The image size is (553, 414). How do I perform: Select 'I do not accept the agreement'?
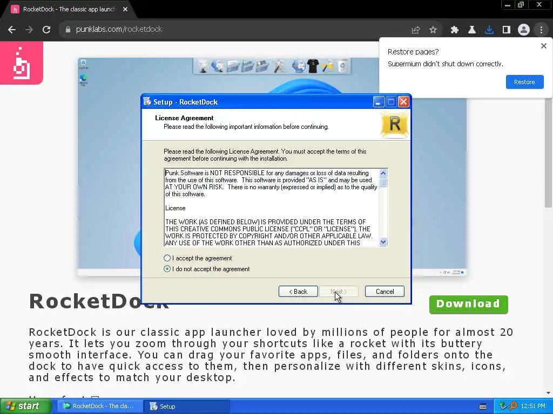coord(167,269)
